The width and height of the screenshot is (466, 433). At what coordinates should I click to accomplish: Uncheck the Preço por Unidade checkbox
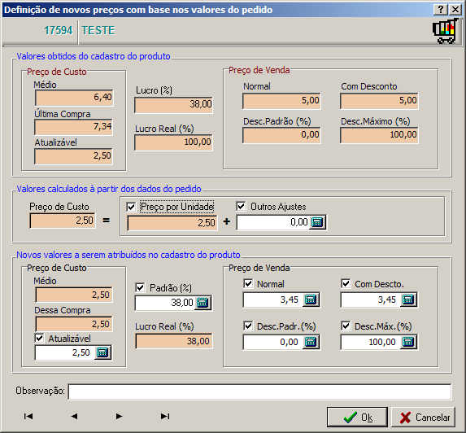pos(131,207)
